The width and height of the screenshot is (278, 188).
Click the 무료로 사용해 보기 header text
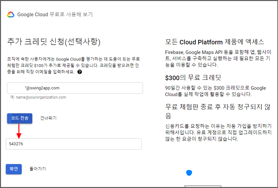click(x=71, y=15)
